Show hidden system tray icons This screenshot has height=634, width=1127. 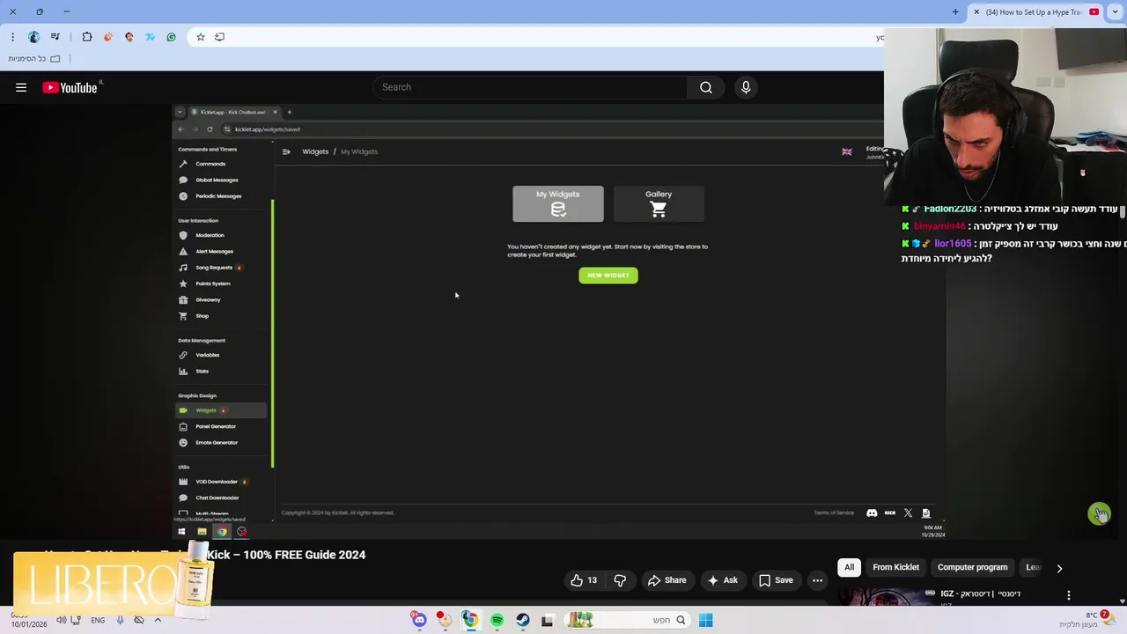click(158, 620)
